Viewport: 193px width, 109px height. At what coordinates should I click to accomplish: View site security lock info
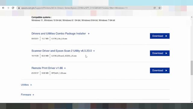point(19,8)
